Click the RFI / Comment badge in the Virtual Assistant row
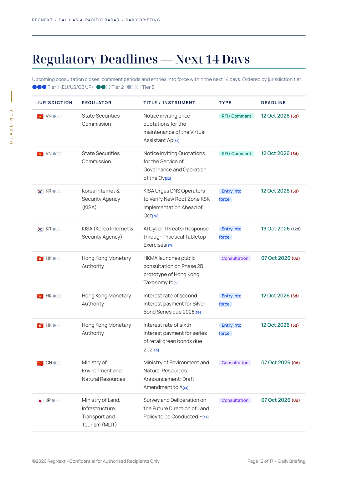The height and width of the screenshot is (479, 338). tap(236, 116)
